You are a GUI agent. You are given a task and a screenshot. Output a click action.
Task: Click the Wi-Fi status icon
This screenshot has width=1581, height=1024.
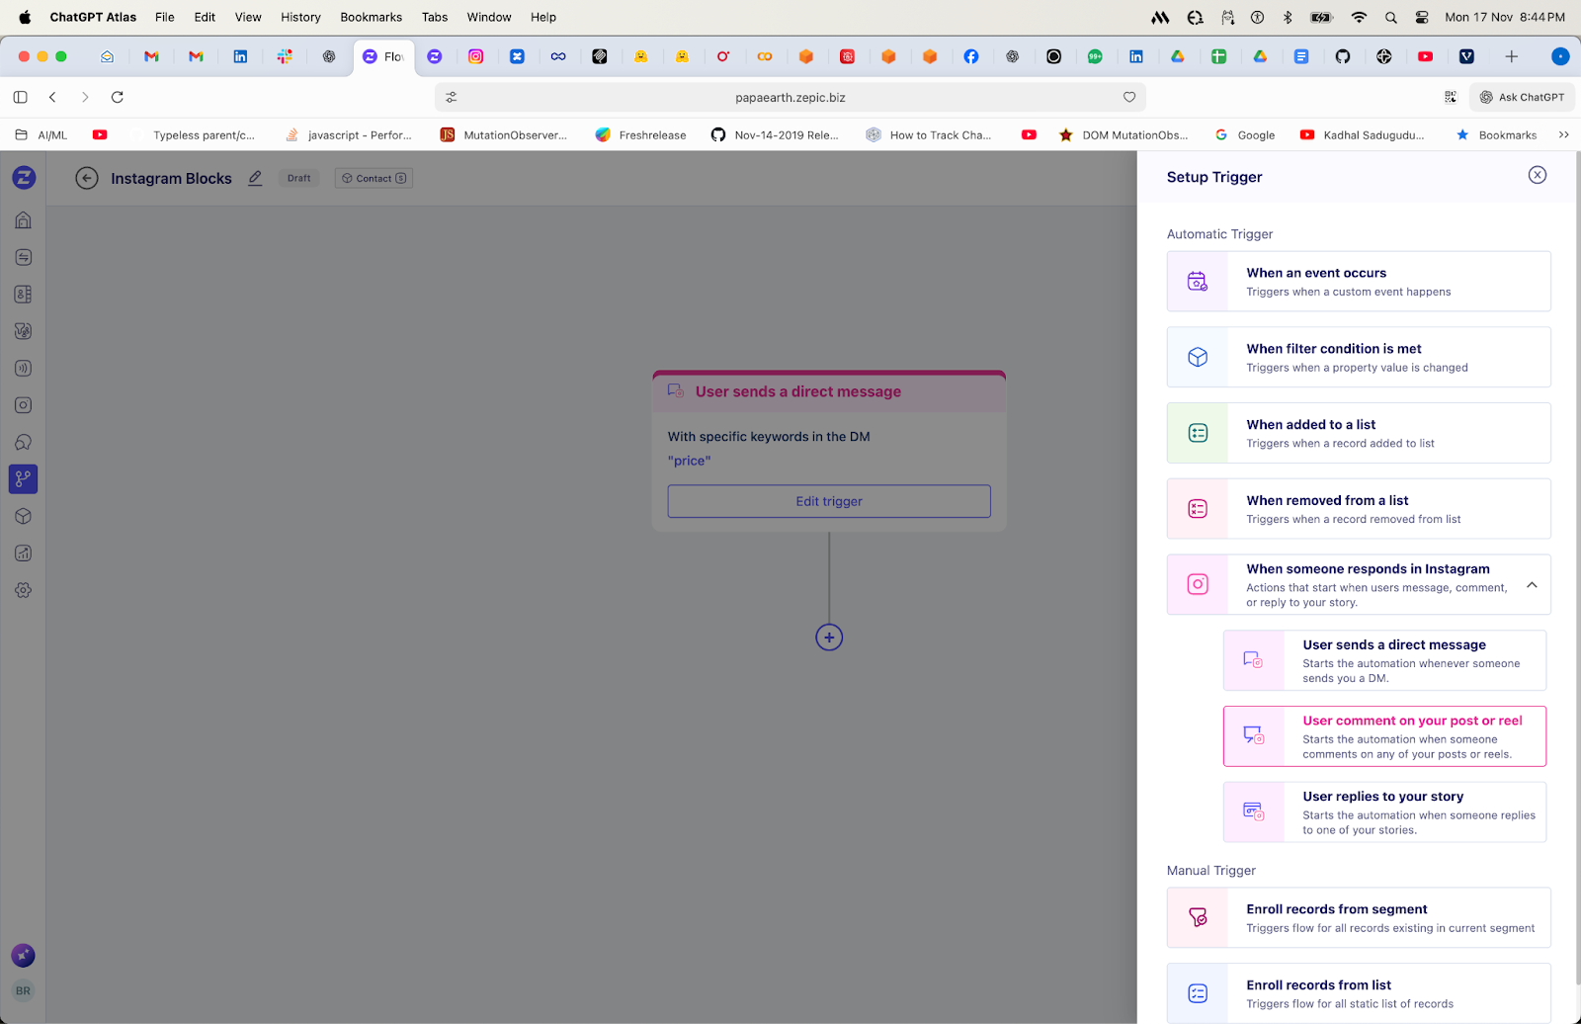point(1359,17)
